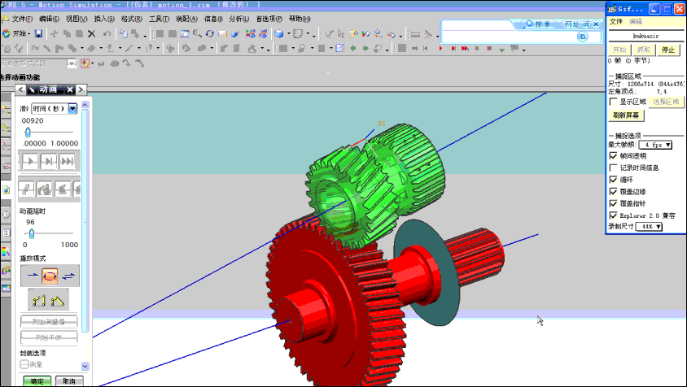Screen dimensions: 687x387
Task: Click the fast-forward red icon in toolbar
Action: tap(465, 48)
